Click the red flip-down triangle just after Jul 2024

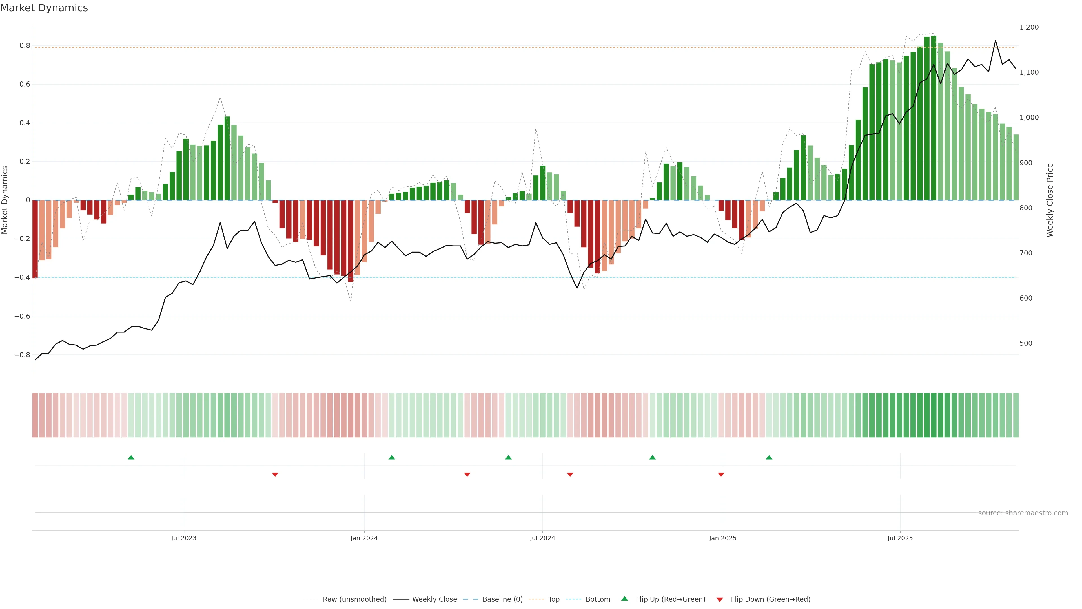click(570, 475)
